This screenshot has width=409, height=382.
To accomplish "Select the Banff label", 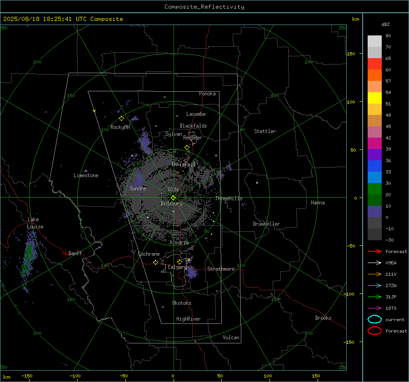I will (75, 253).
